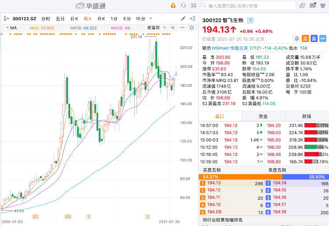Switch to 日K chart

pos(74,19)
